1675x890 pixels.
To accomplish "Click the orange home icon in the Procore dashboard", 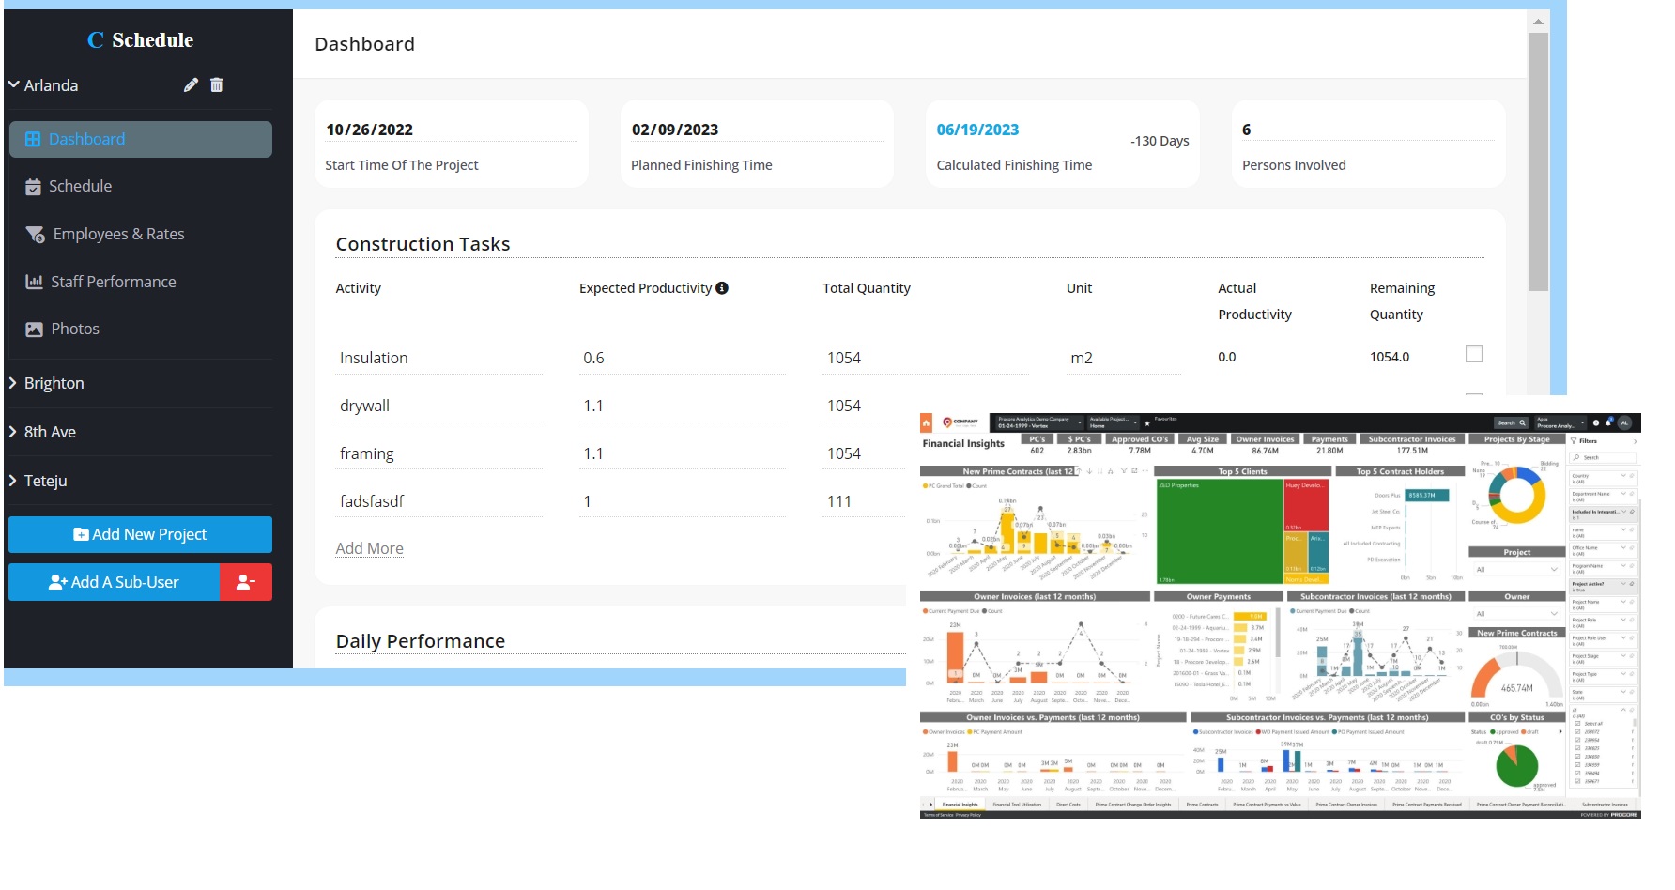I will (x=927, y=422).
